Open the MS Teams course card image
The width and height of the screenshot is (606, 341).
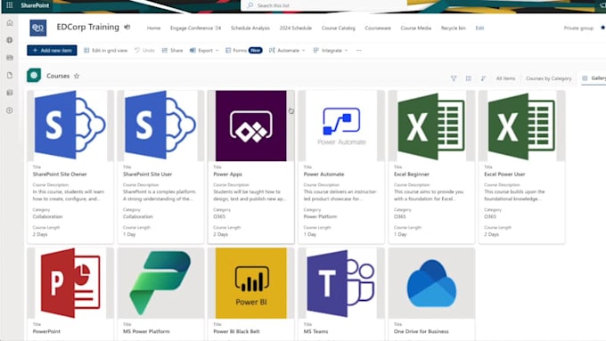click(x=341, y=283)
